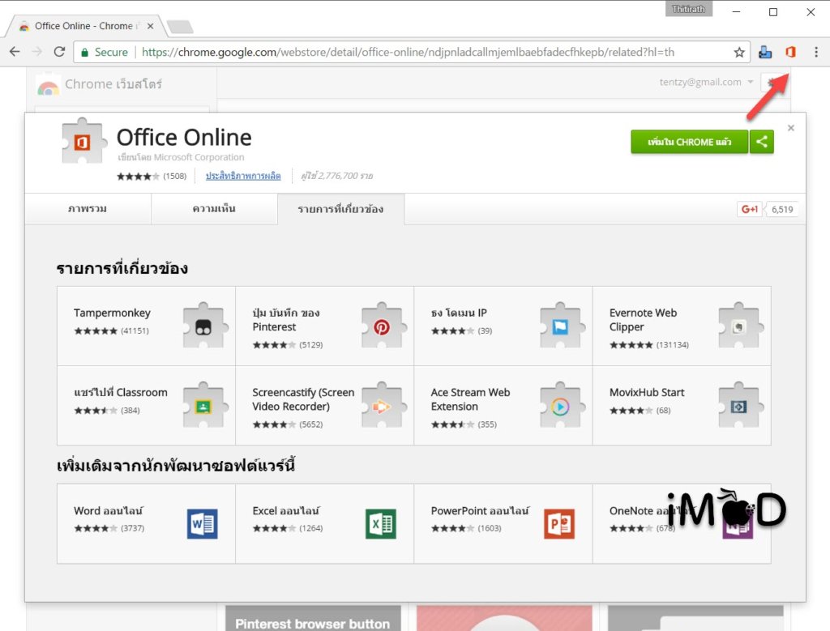Switch to the ภาพรวม tab

tap(88, 209)
